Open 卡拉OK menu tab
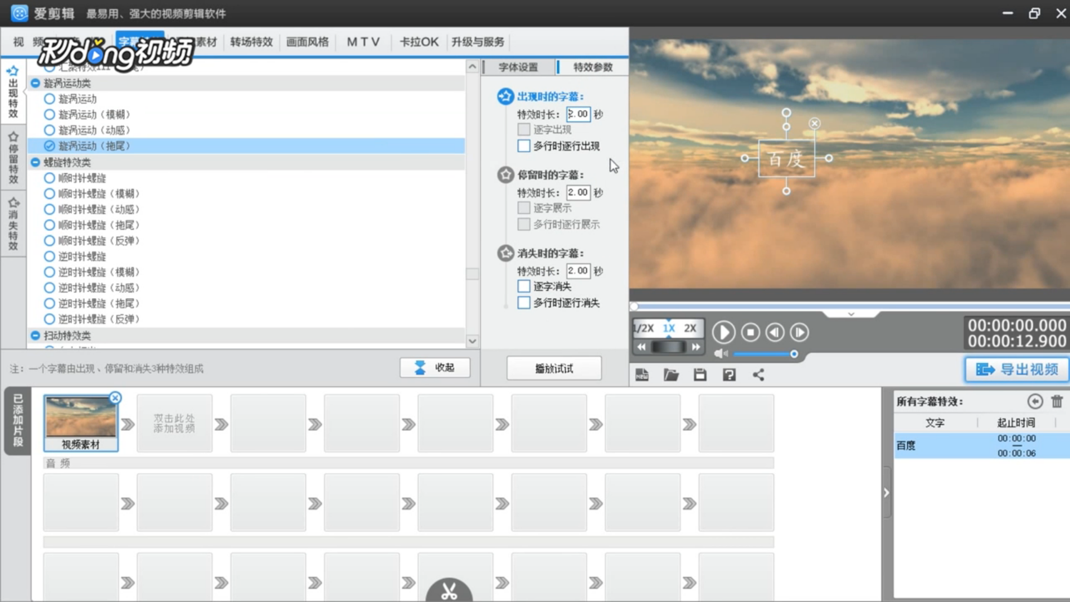The height and width of the screenshot is (602, 1070). click(x=419, y=42)
